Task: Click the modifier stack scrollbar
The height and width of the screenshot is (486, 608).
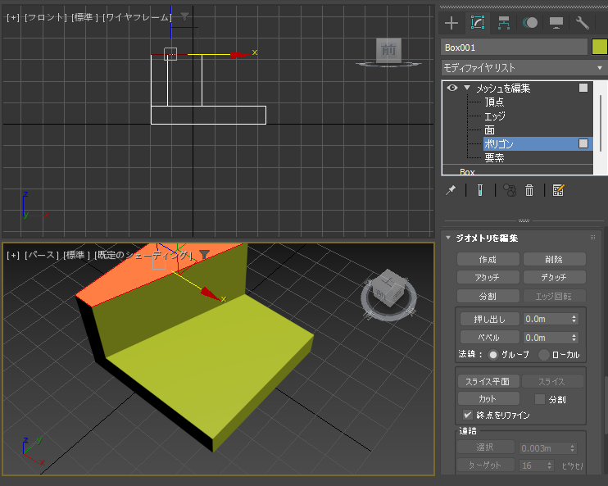Action: (x=601, y=123)
